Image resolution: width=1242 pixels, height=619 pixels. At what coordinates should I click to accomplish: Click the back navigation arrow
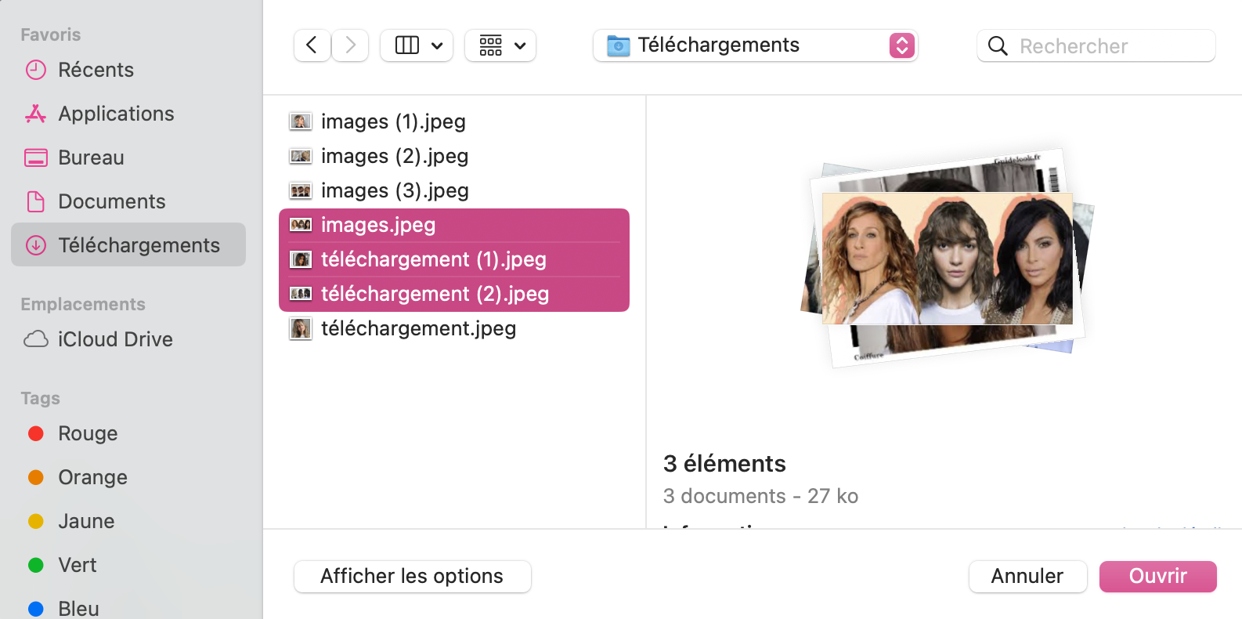tap(312, 45)
